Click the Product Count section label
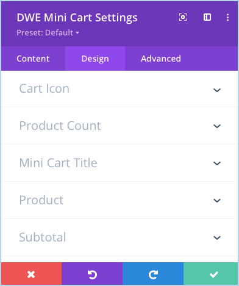Viewport: 239px width, 286px height. (60, 126)
